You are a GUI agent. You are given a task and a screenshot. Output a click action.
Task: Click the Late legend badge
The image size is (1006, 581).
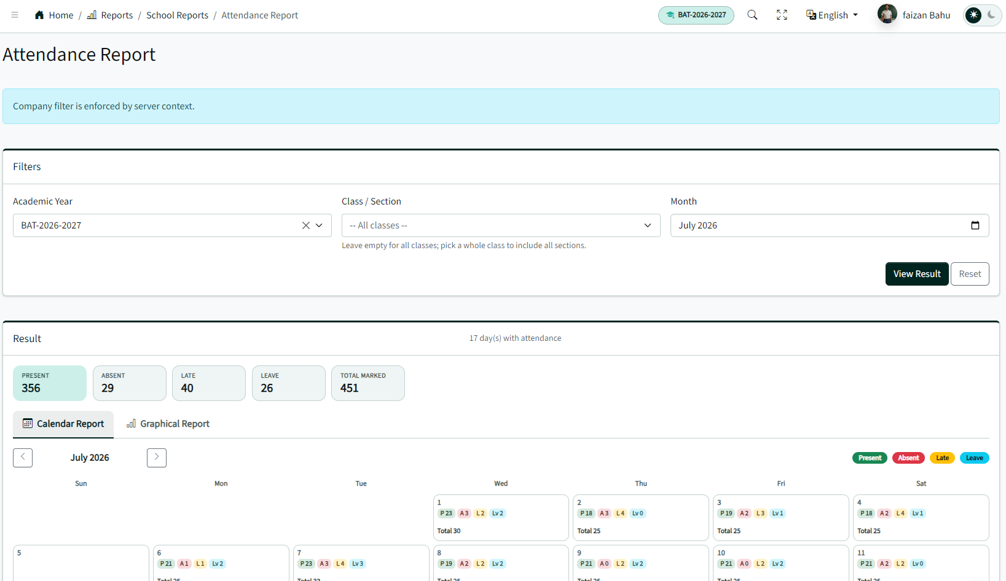942,458
